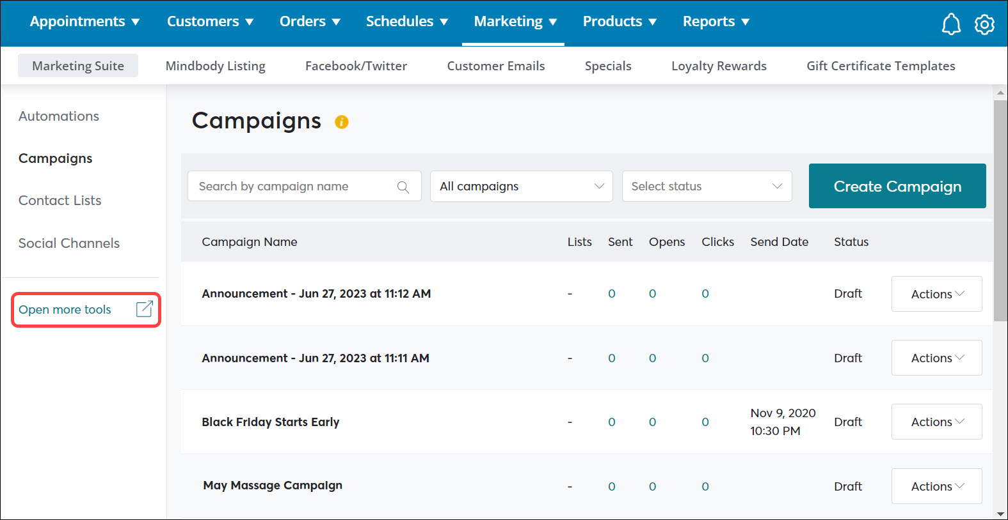This screenshot has height=520, width=1008.
Task: Click the scrollbar down arrow
Action: (x=1000, y=514)
